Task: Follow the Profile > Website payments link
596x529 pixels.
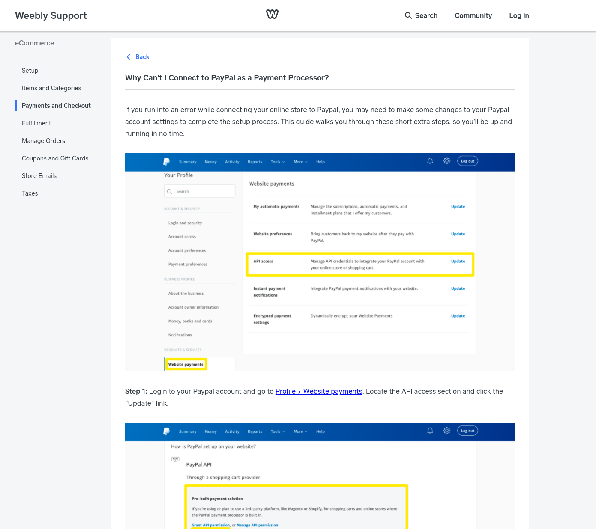Action: (x=319, y=391)
